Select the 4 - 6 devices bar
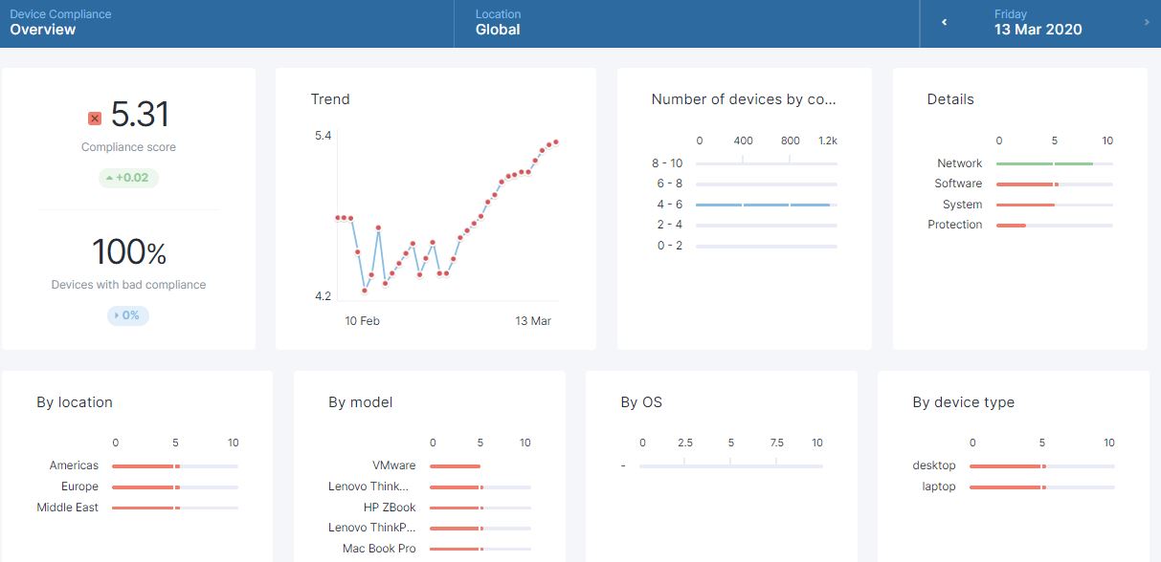1161x562 pixels. pyautogui.click(x=763, y=205)
